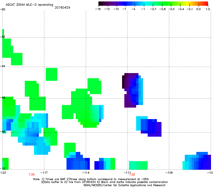Click the latitude label -62
Image resolution: width=213 pixels, height=187 pixels.
coord(3,37)
